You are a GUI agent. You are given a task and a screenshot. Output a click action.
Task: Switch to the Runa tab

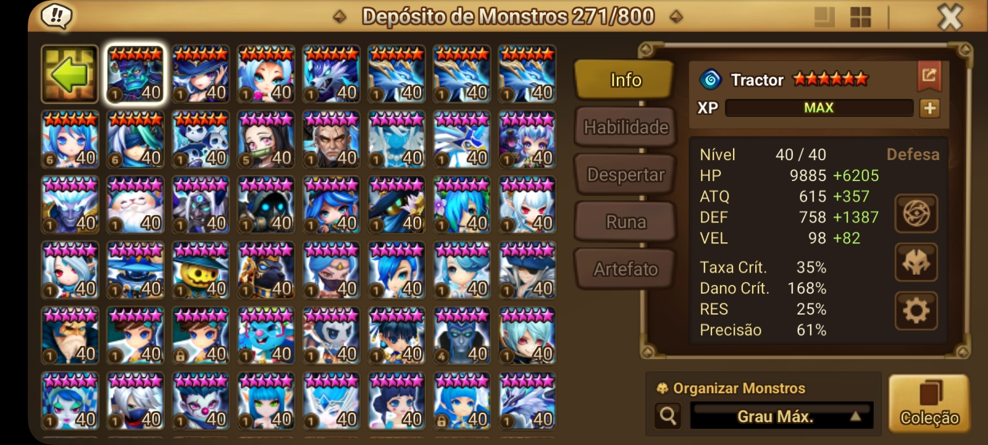626,222
